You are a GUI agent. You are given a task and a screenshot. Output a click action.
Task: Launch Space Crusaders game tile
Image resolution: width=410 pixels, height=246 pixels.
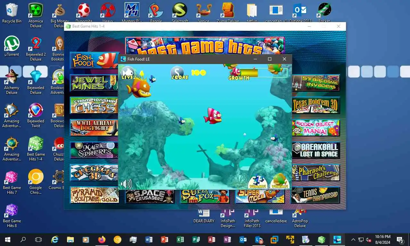click(x=150, y=196)
